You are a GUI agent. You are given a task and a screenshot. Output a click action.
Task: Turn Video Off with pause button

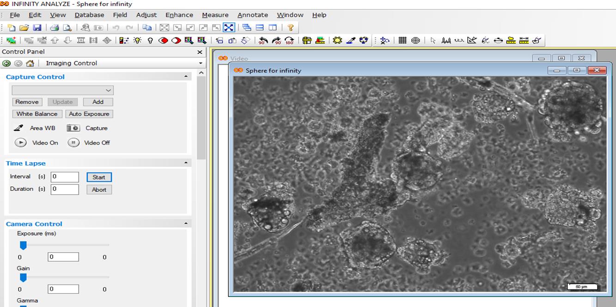(73, 142)
